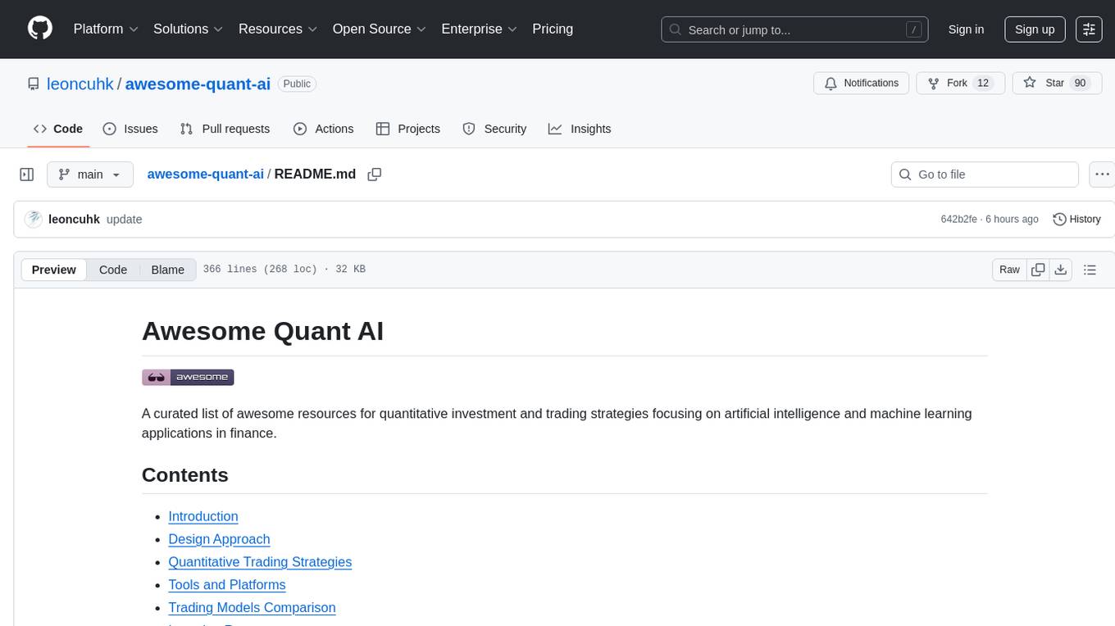Image resolution: width=1115 pixels, height=626 pixels.
Task: Open the GitHub homepage logo
Action: pyautogui.click(x=40, y=29)
